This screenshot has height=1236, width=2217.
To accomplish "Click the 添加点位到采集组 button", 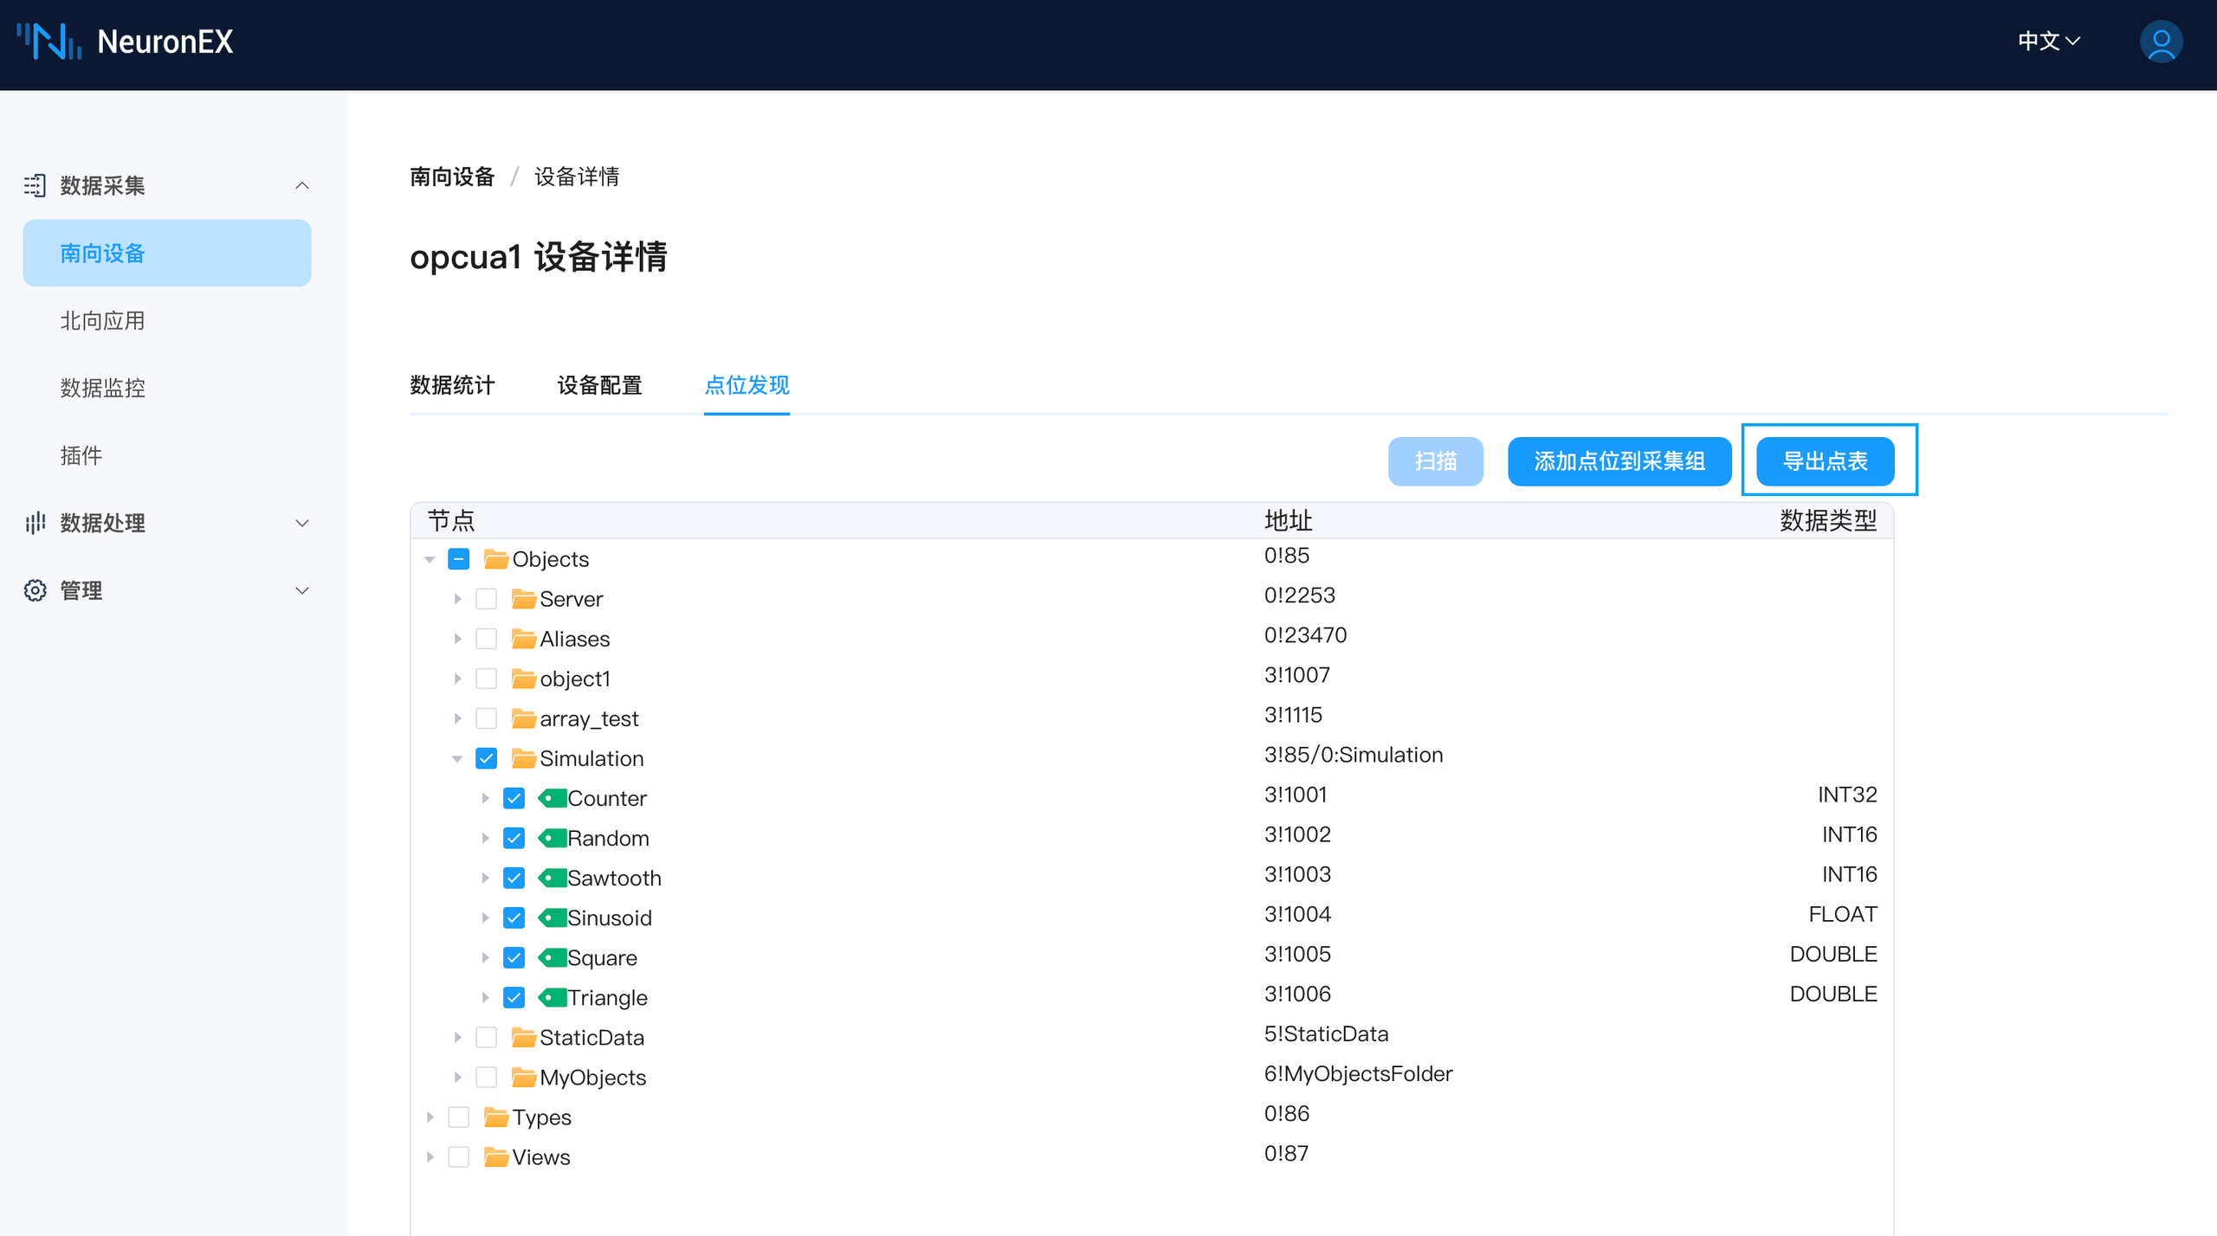I will click(1619, 461).
